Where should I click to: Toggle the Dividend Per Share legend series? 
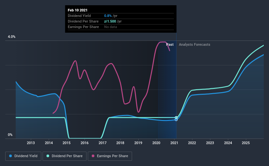click(65, 156)
